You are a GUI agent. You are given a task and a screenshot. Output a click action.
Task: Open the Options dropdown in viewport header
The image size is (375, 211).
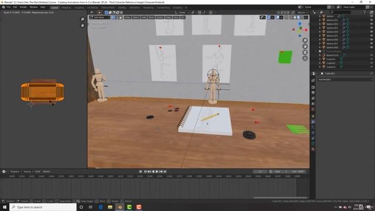(x=302, y=12)
